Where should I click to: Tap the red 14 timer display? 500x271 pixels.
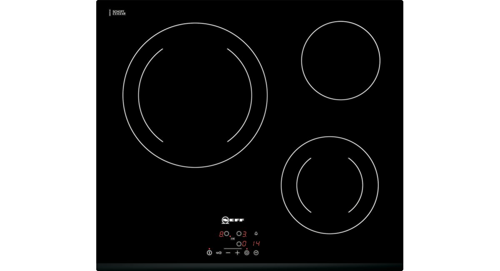(x=256, y=244)
